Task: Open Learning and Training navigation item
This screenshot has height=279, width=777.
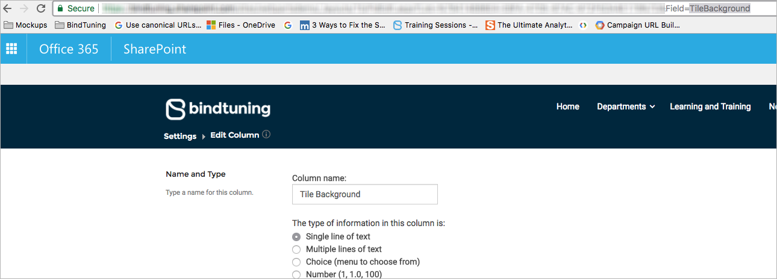Action: pyautogui.click(x=710, y=106)
